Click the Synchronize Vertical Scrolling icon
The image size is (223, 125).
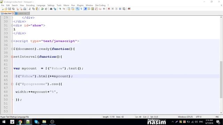point(69,9)
